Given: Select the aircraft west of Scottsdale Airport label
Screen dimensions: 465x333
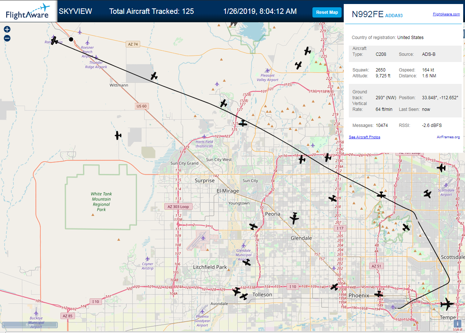Looking at the screenshot, I should 427,194.
